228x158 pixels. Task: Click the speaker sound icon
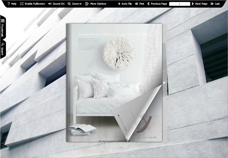tap(50, 4)
